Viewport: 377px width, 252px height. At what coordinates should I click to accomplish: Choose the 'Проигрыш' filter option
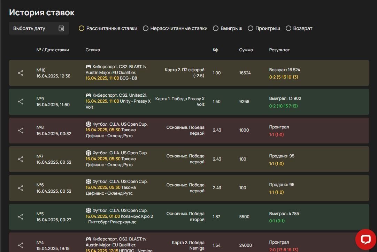click(x=251, y=28)
